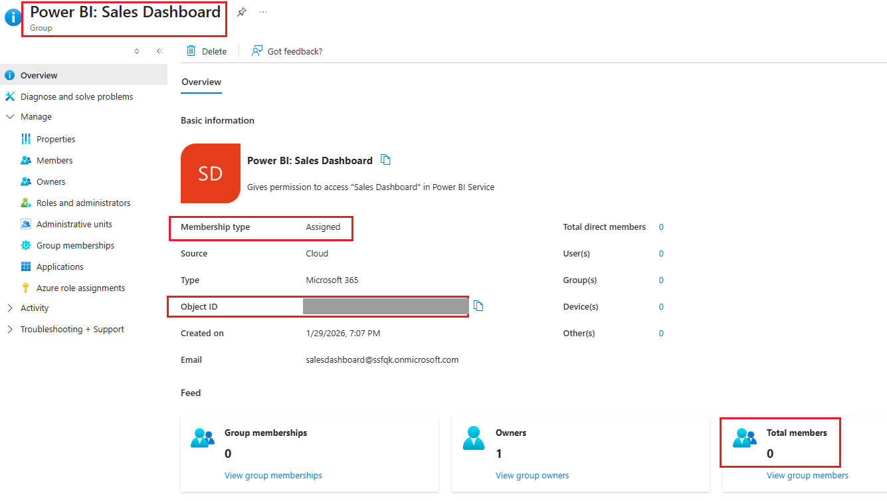This screenshot has height=501, width=887.
Task: Click the Properties bars icon in sidebar
Action: pyautogui.click(x=26, y=139)
